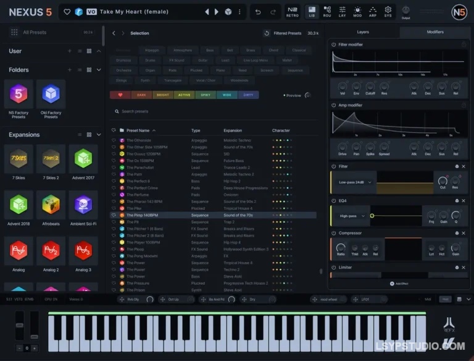Viewport: 474px width, 361px height.
Task: Filter by the SPIKY character tag
Action: click(206, 95)
